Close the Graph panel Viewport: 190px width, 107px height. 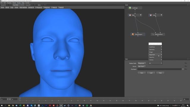189,5
